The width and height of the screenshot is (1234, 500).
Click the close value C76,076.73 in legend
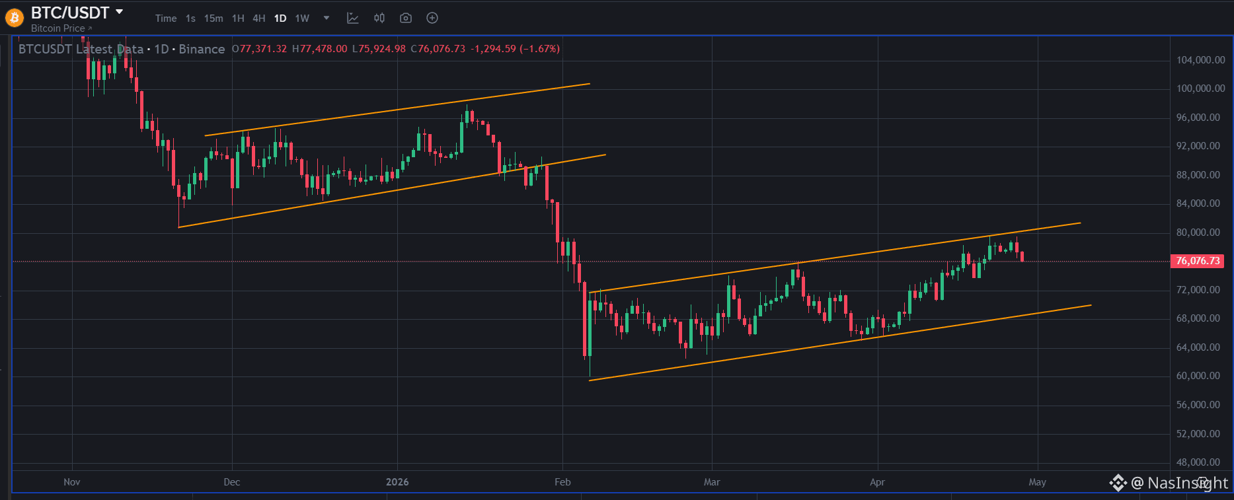pyautogui.click(x=438, y=49)
